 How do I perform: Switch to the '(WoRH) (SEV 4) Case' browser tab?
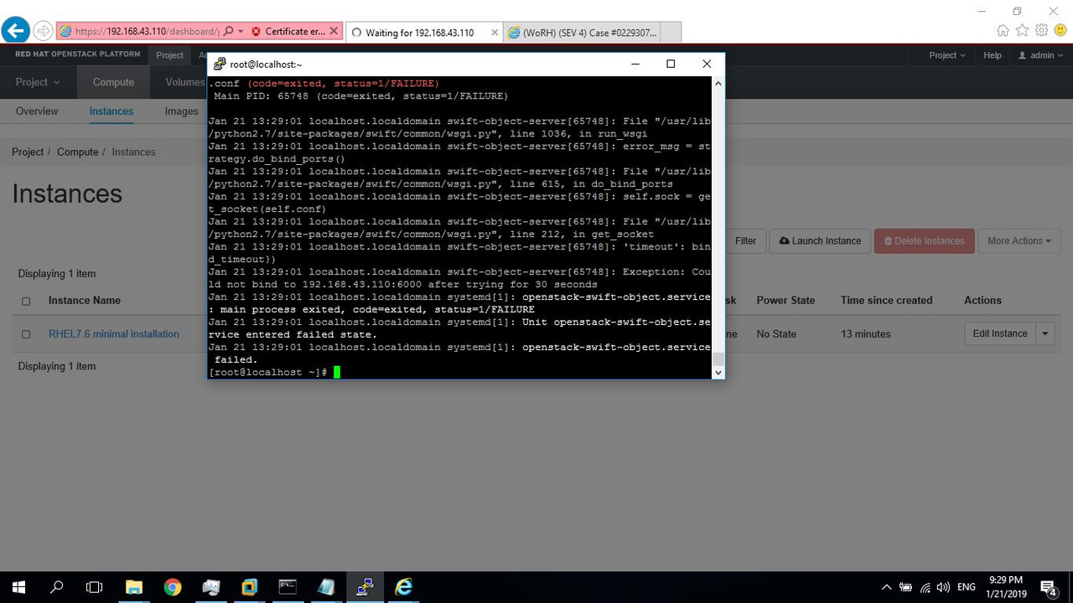pos(582,33)
